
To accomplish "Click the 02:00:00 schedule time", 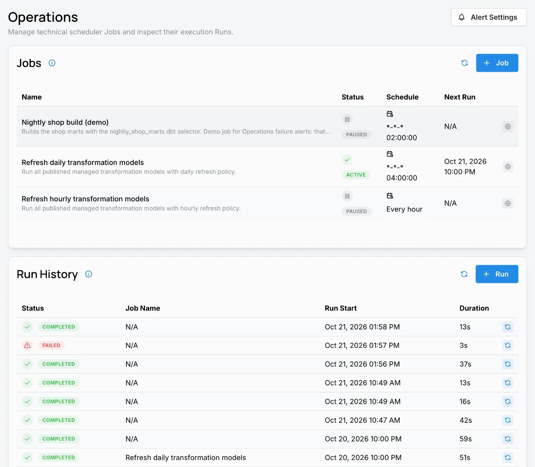I will tap(402, 138).
